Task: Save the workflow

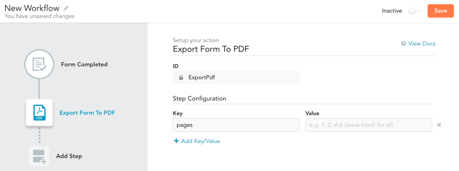Action: click(441, 11)
